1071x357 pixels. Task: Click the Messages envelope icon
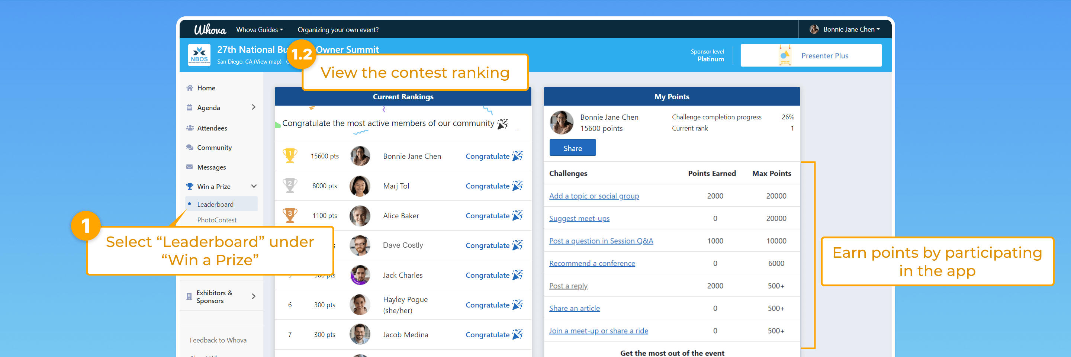tap(190, 167)
